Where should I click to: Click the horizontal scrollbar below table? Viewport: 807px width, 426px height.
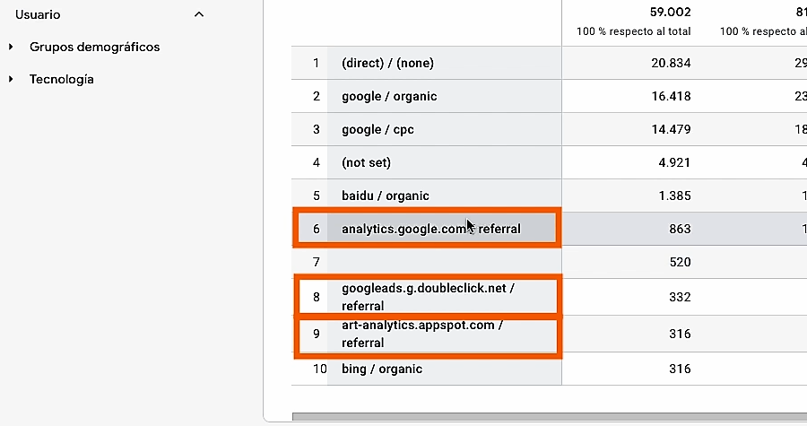point(549,416)
